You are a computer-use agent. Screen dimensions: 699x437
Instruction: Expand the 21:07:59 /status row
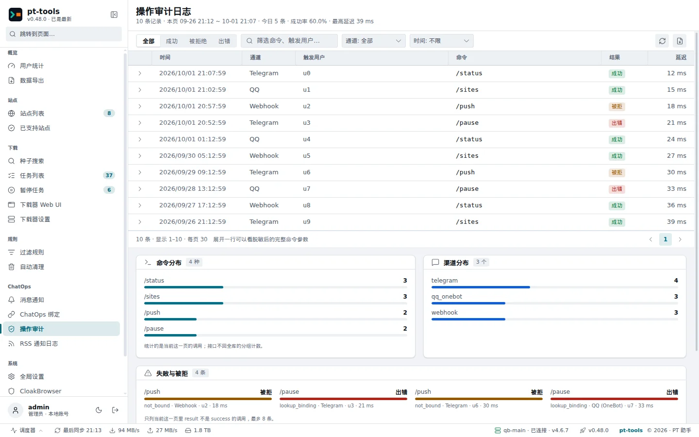140,73
